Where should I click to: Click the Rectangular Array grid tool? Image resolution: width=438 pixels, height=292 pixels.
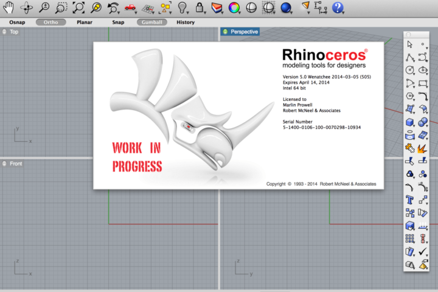click(x=410, y=239)
